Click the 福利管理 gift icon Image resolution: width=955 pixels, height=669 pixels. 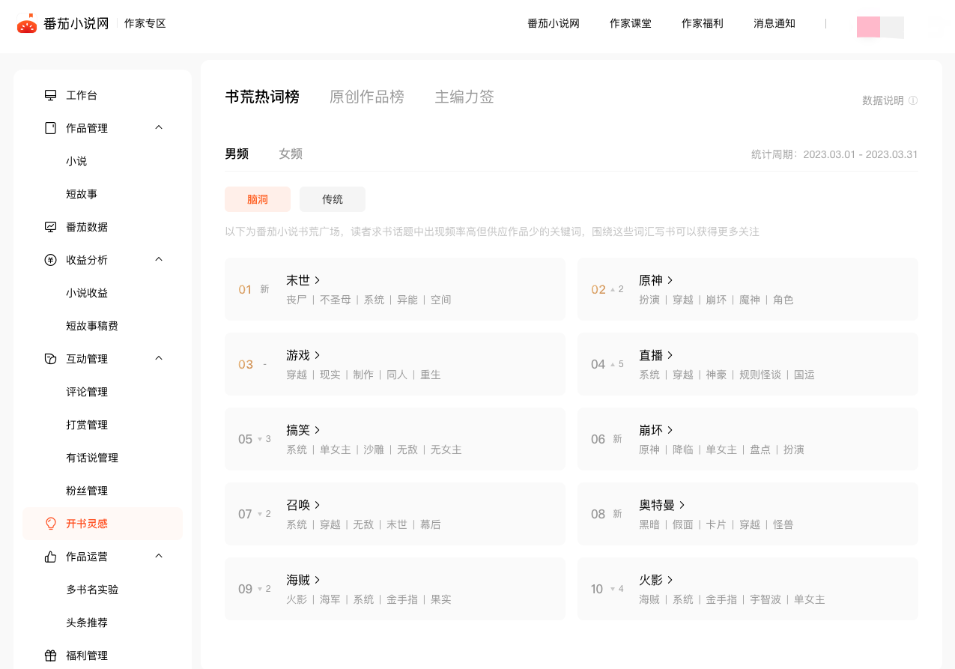point(51,656)
